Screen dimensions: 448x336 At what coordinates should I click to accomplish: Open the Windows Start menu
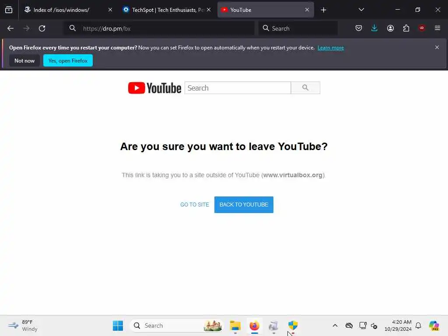coord(118,325)
